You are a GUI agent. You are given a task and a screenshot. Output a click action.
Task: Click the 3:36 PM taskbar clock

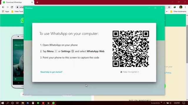pyautogui.click(x=177, y=103)
